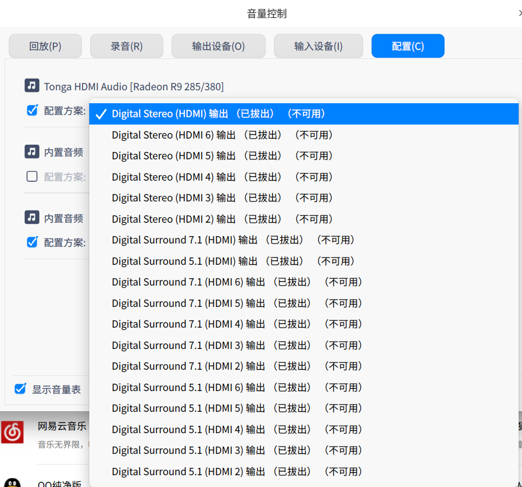Click the 配置(C) tab button

(x=408, y=46)
